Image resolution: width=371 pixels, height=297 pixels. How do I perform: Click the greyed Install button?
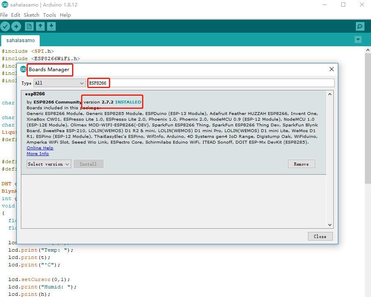point(88,164)
